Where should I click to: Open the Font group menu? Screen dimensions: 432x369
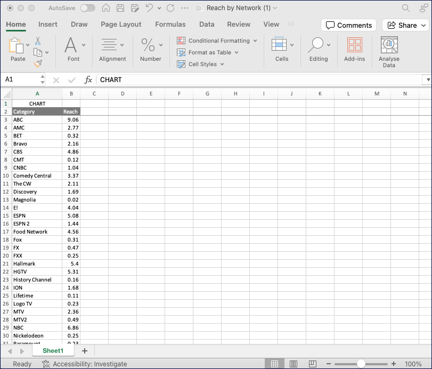pos(74,50)
